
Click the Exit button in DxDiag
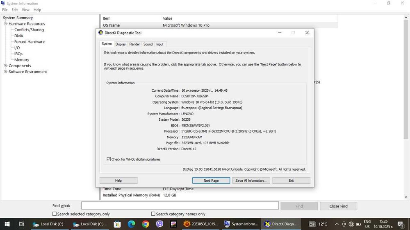(291, 180)
